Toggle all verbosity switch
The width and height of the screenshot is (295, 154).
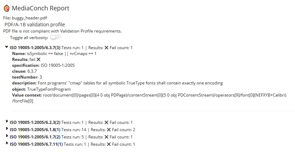pos(55,37)
